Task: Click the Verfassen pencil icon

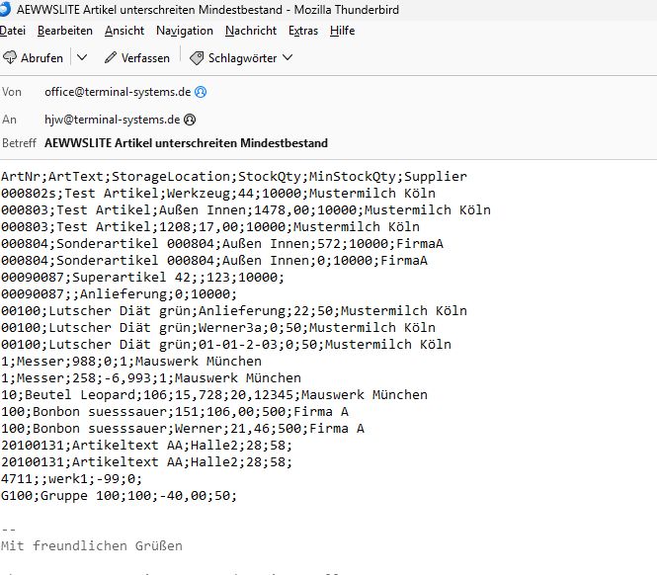Action: point(109,58)
